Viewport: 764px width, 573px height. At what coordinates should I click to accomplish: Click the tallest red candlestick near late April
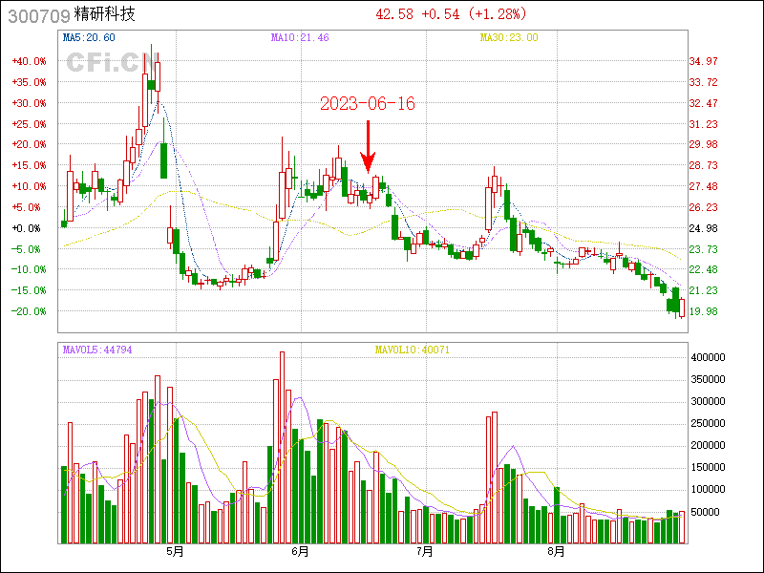coord(157,74)
